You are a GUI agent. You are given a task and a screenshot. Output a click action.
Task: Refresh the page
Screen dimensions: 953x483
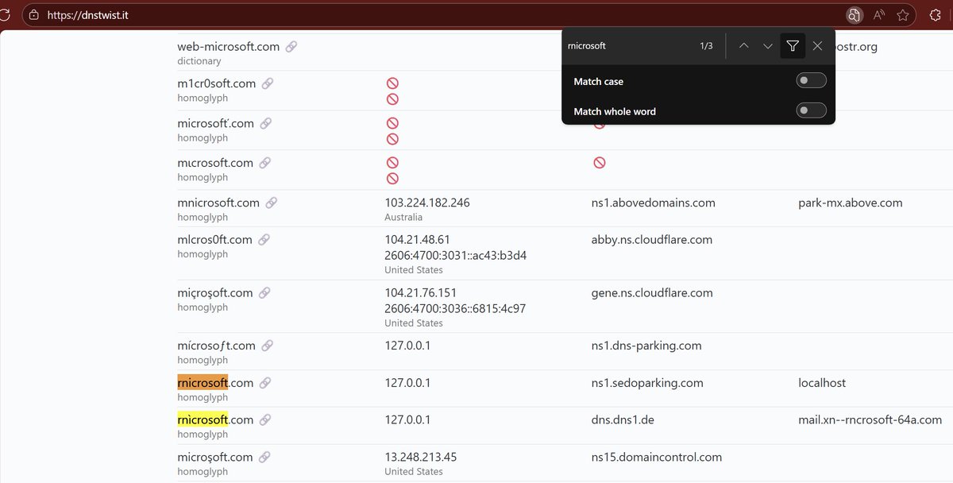pyautogui.click(x=5, y=15)
